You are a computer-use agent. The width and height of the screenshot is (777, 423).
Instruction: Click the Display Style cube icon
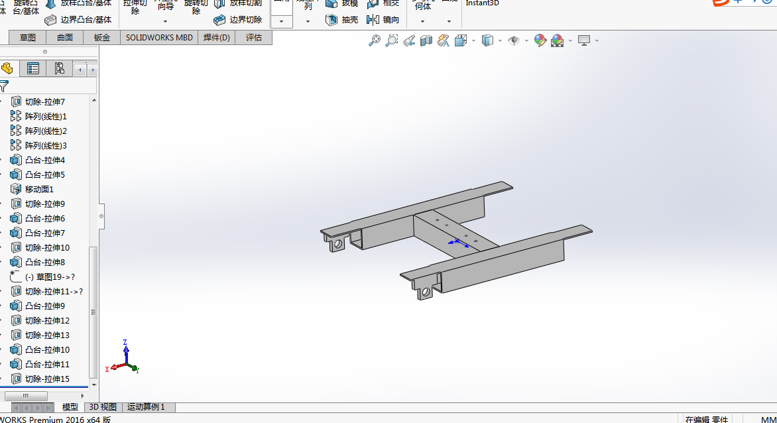[x=487, y=40]
